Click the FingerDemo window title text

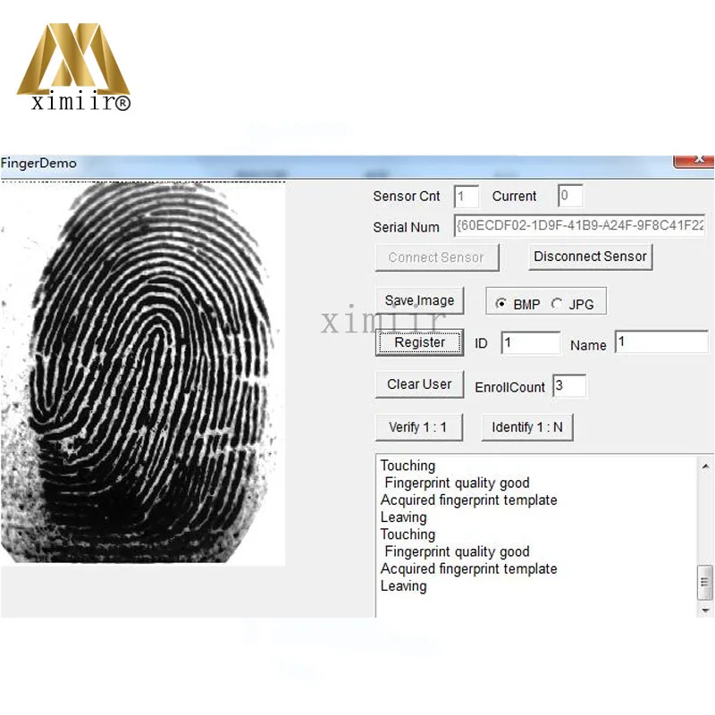(x=38, y=164)
